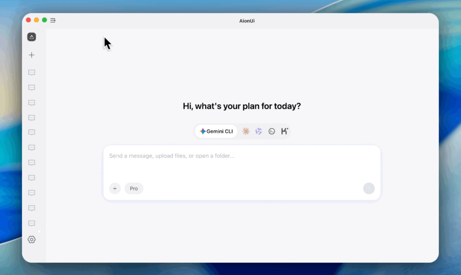Switch to the Claude agent (orange starburst icon)
Image resolution: width=461 pixels, height=275 pixels.
coord(246,131)
